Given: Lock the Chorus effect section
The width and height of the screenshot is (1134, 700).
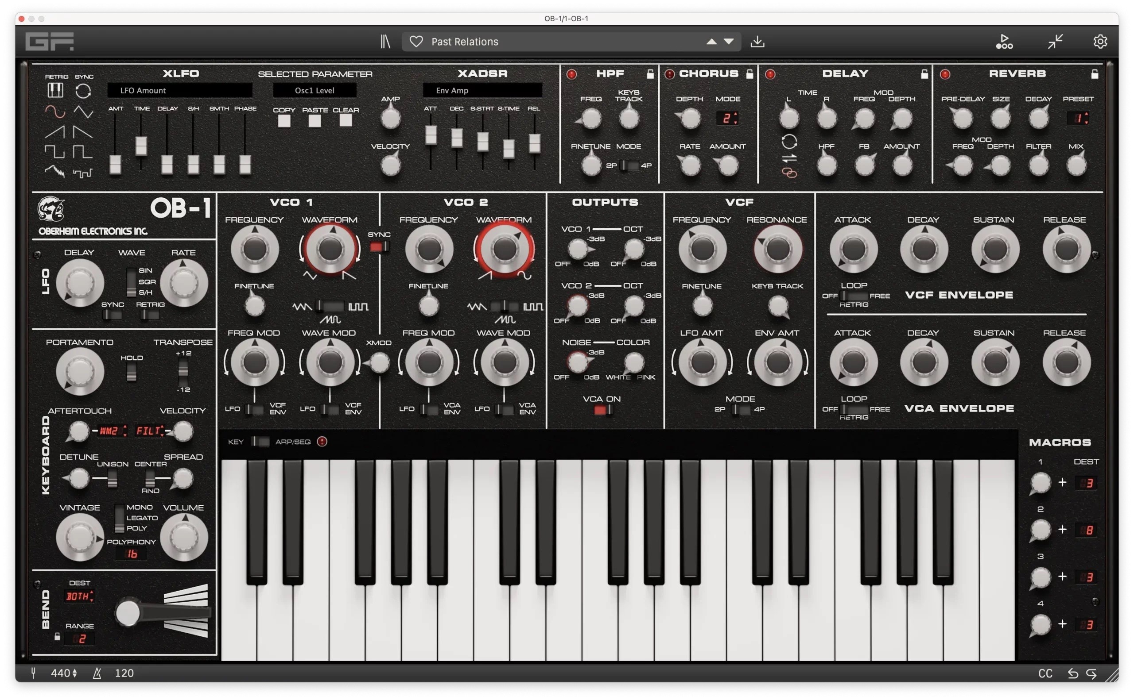Looking at the screenshot, I should 750,73.
